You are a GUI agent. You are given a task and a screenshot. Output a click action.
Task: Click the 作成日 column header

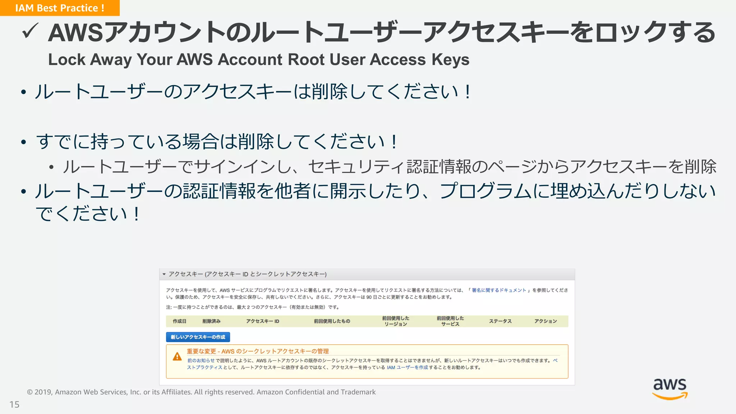click(x=179, y=321)
